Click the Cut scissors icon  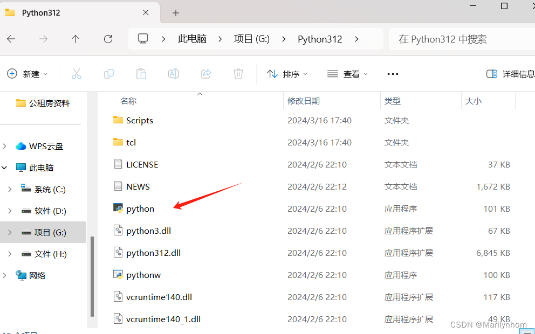coord(77,74)
